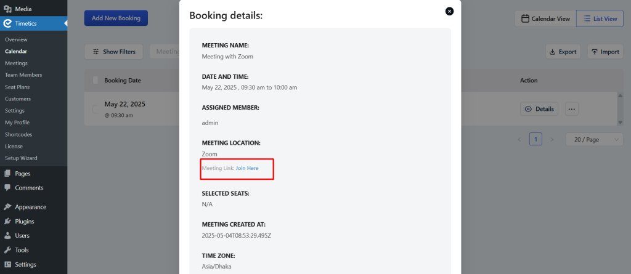Follow the Join Here meeting link
Image resolution: width=631 pixels, height=274 pixels.
point(247,168)
